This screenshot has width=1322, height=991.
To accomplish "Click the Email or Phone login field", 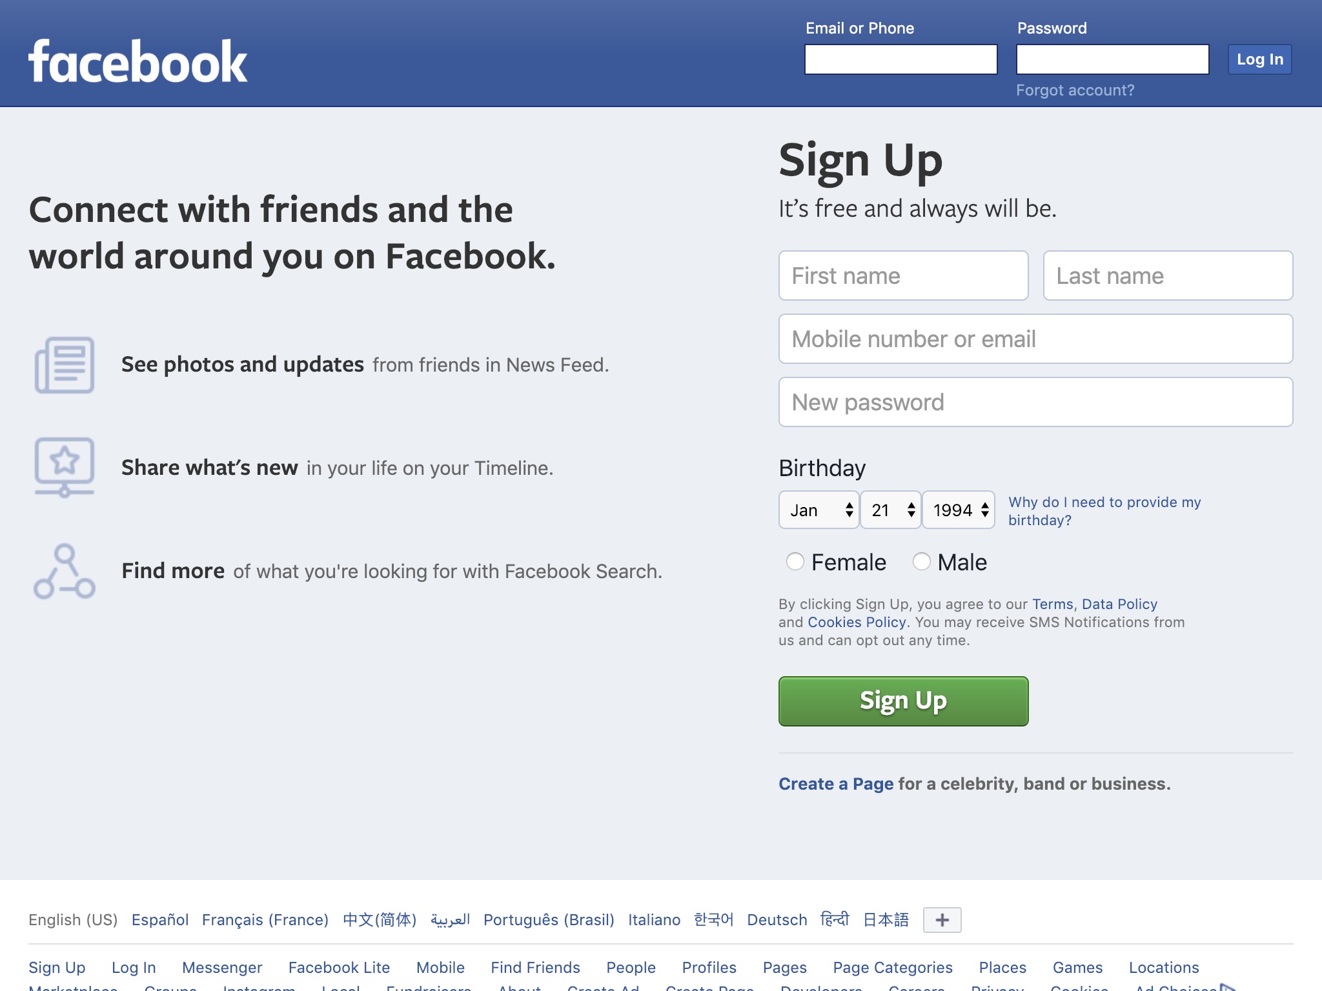I will 900,59.
